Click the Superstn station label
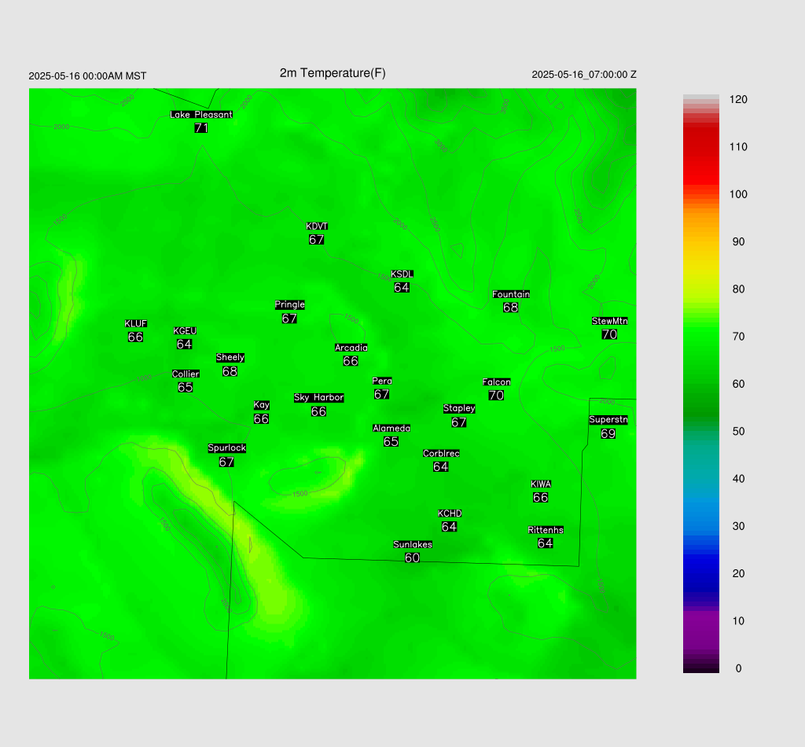This screenshot has height=747, width=805. point(608,419)
